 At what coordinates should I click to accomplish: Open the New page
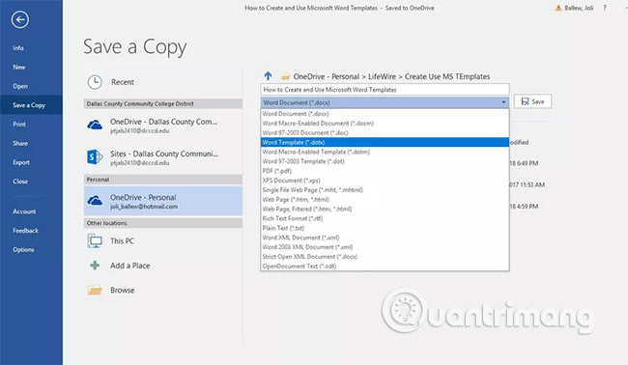pyautogui.click(x=18, y=68)
